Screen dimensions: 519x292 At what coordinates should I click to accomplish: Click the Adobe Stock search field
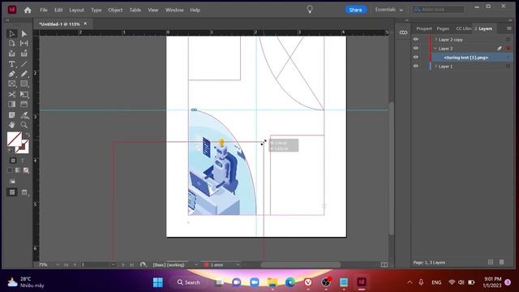point(438,10)
